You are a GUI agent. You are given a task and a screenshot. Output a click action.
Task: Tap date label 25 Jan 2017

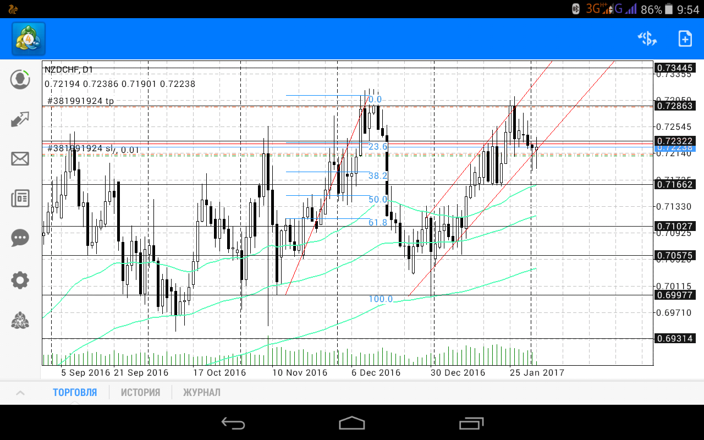(537, 372)
